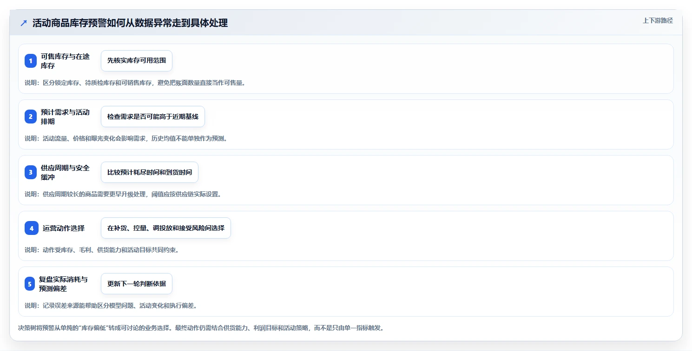Image resolution: width=692 pixels, height=351 pixels.
Task: Click the note 动作受库存、毛利、供货能力和活动目标共同约束
Action: 102,250
